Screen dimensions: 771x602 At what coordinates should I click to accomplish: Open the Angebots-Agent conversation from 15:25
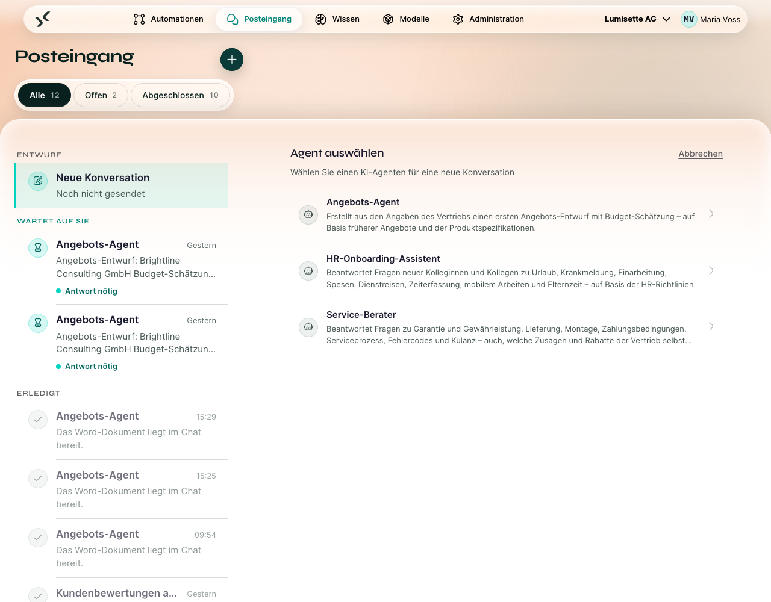click(x=122, y=489)
